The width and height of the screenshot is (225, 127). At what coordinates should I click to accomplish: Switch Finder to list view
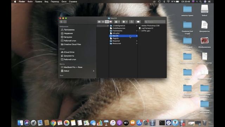(x=103, y=22)
